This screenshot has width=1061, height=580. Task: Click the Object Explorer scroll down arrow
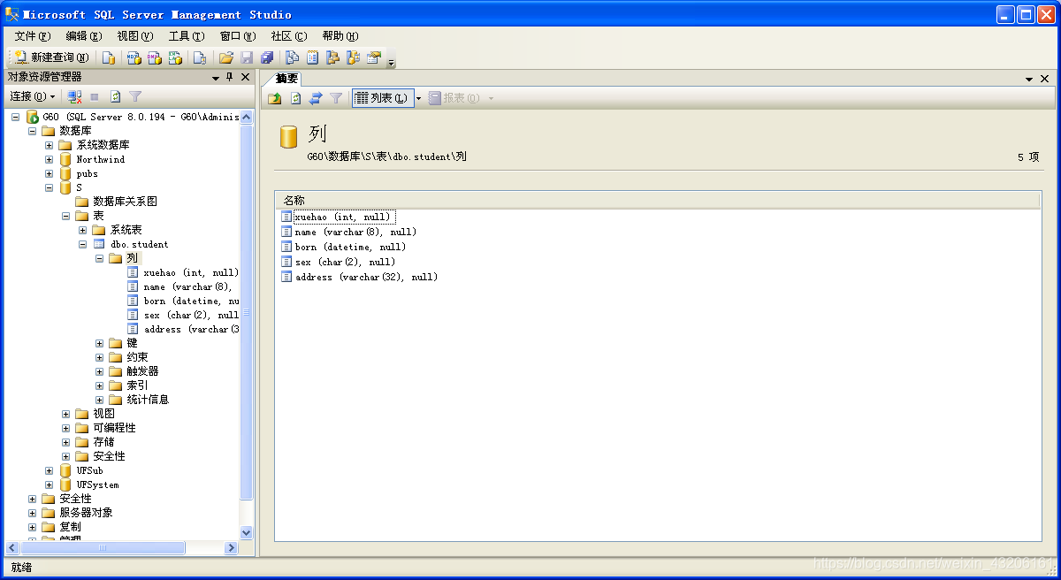click(246, 533)
